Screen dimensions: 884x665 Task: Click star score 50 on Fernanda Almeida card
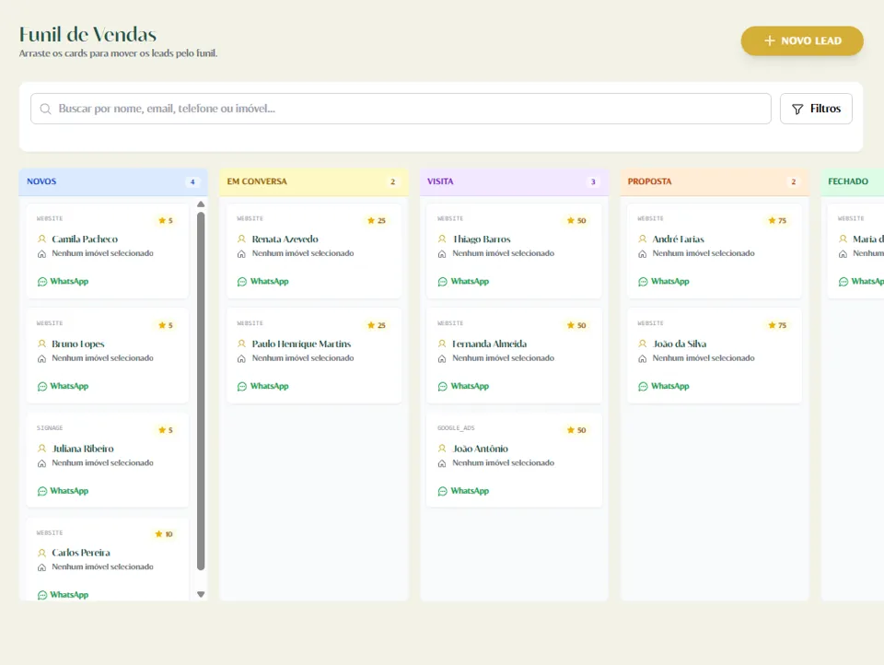(x=576, y=325)
